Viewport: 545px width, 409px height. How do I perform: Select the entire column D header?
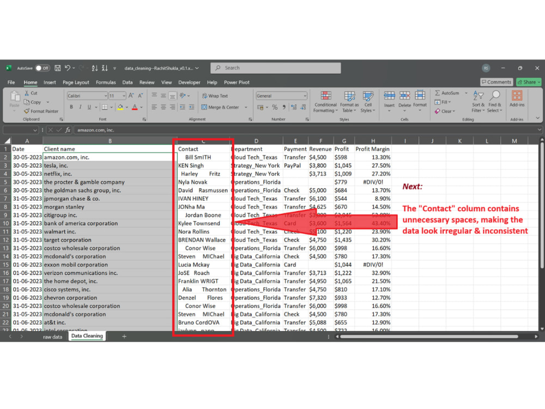(257, 141)
